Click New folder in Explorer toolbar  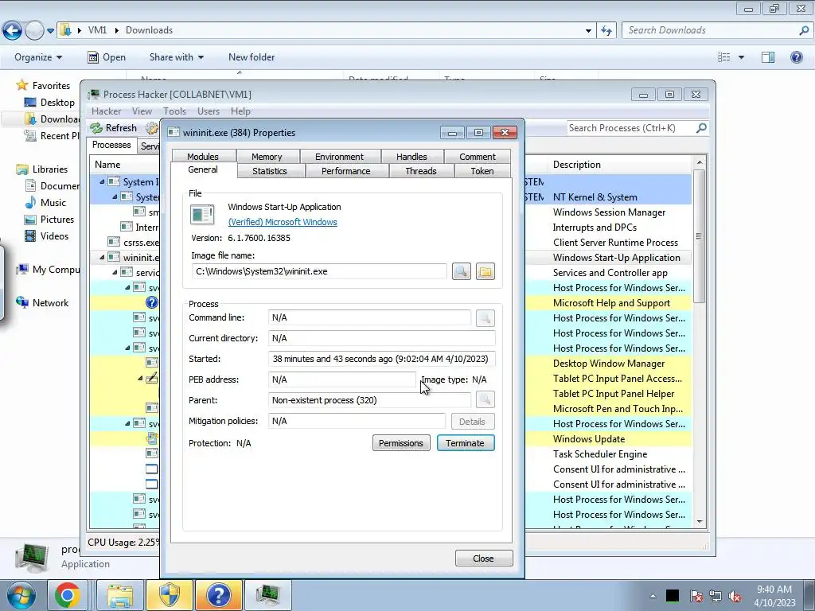tap(252, 57)
